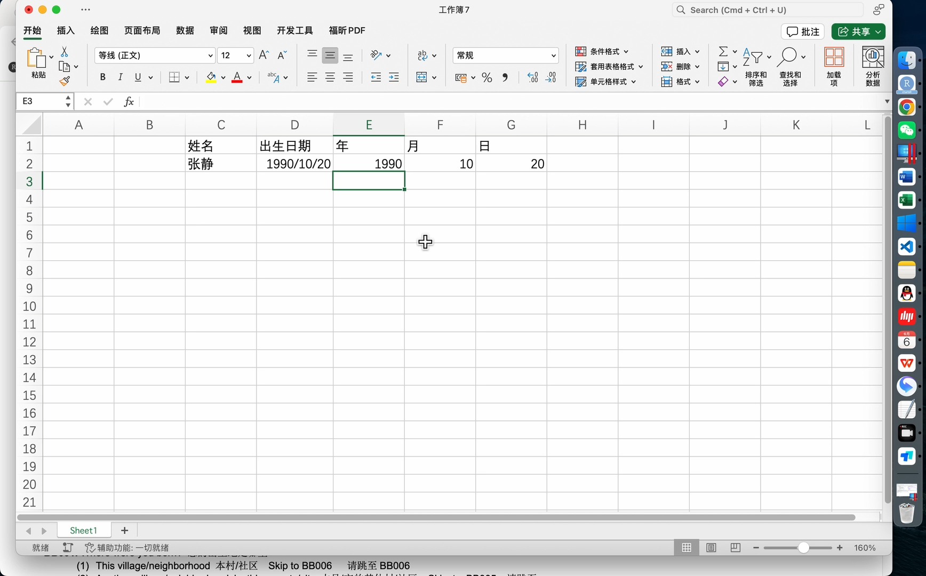Switch to 插入 ribbon tab
The image size is (926, 576).
tap(66, 30)
